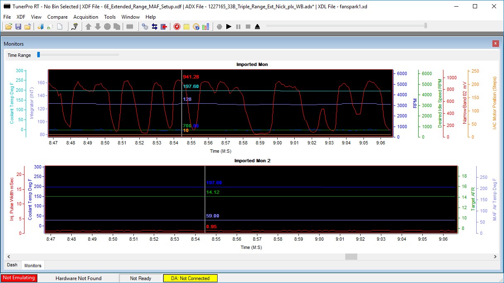The image size is (504, 283).
Task: Open a file using the open folder icon
Action: (8, 26)
